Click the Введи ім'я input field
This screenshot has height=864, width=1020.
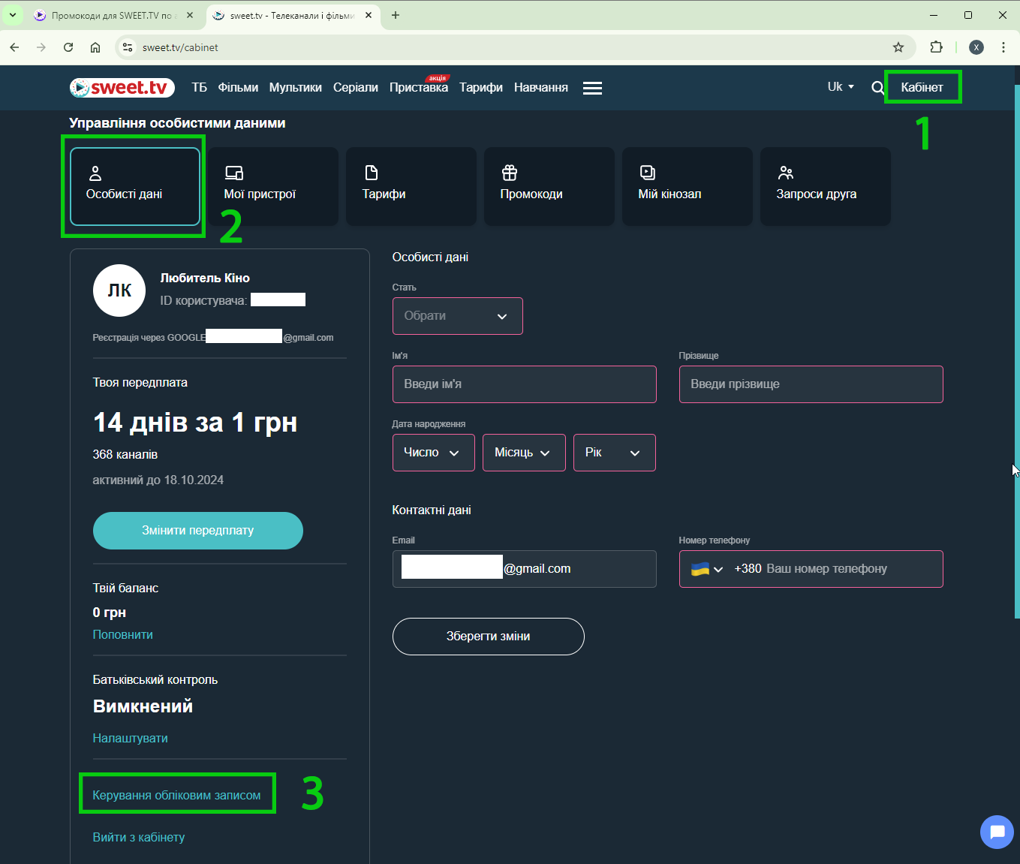[x=524, y=384]
